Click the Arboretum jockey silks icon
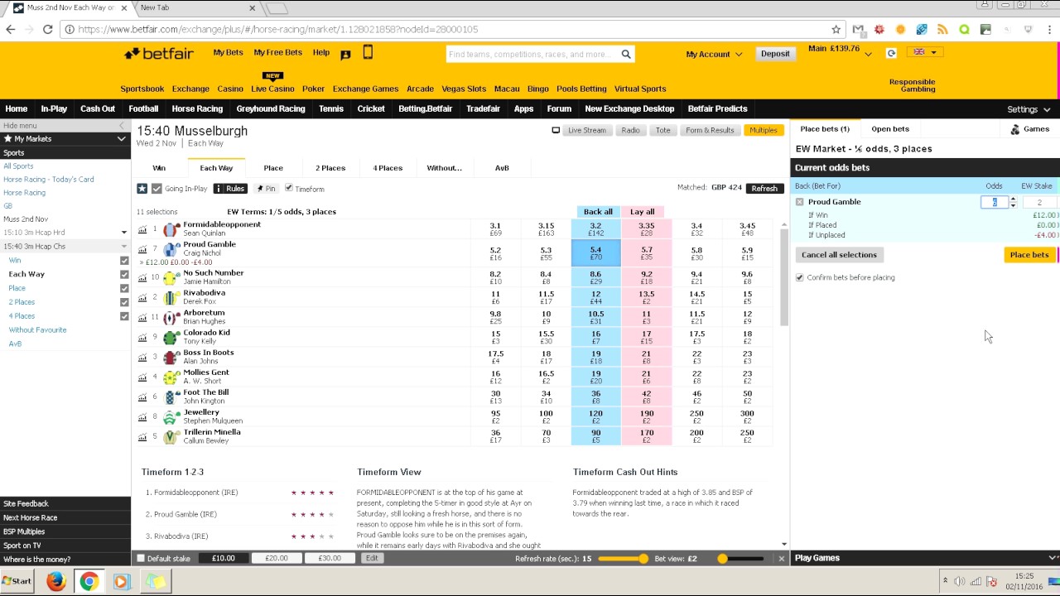The height and width of the screenshot is (596, 1060). pyautogui.click(x=171, y=318)
